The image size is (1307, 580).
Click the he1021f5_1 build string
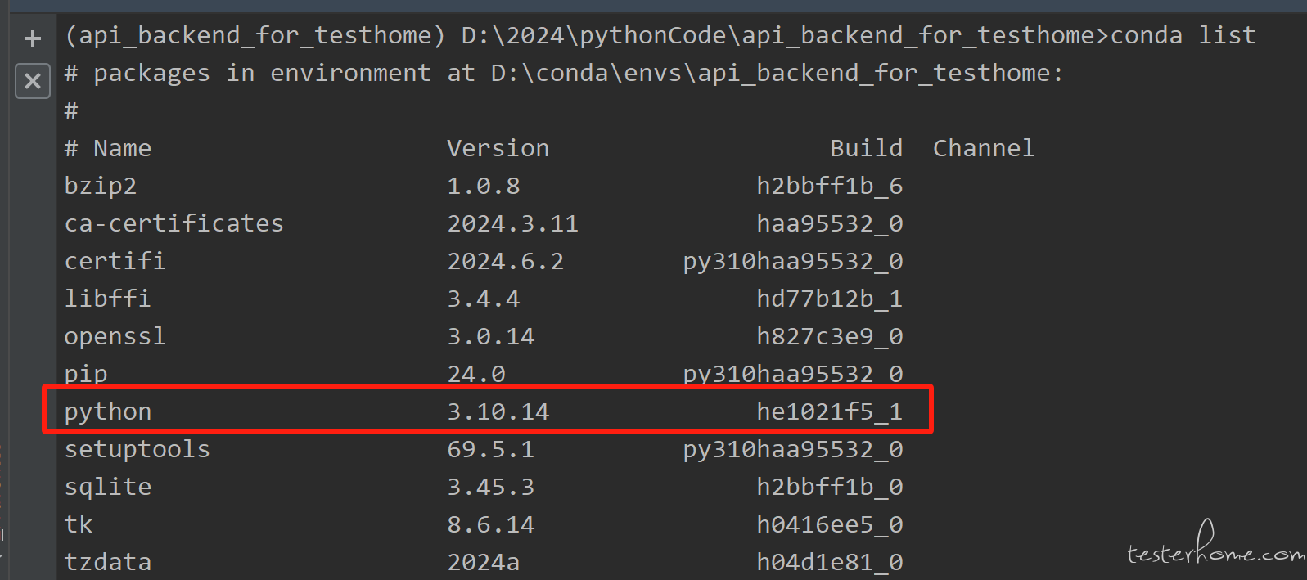(x=829, y=411)
